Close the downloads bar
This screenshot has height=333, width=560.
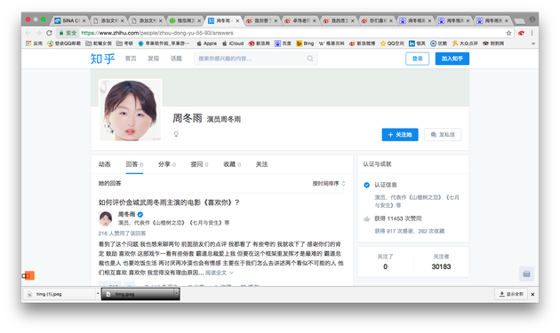pyautogui.click(x=532, y=294)
